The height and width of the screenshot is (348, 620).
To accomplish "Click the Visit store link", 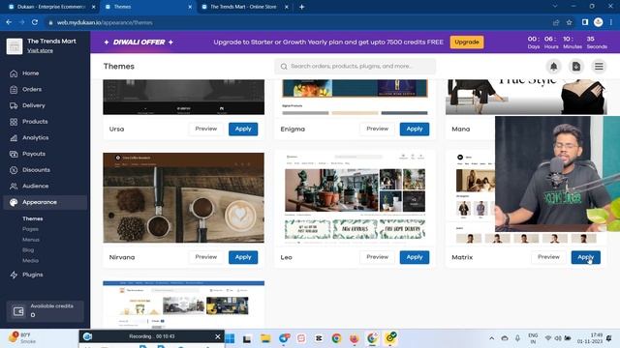I will point(40,50).
